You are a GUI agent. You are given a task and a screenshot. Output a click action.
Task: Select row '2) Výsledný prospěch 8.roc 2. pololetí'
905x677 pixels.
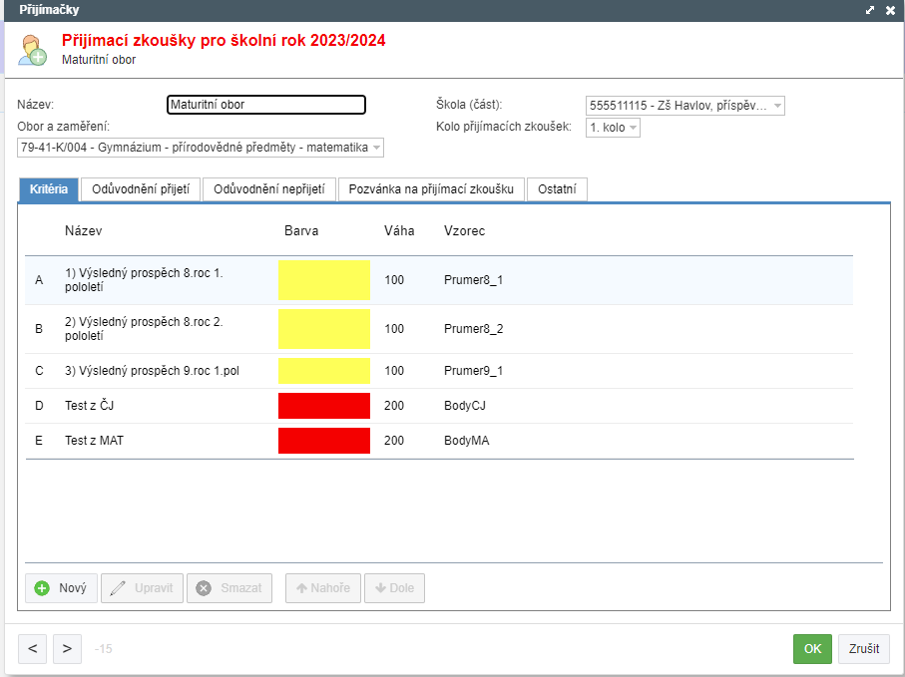[x=439, y=329]
